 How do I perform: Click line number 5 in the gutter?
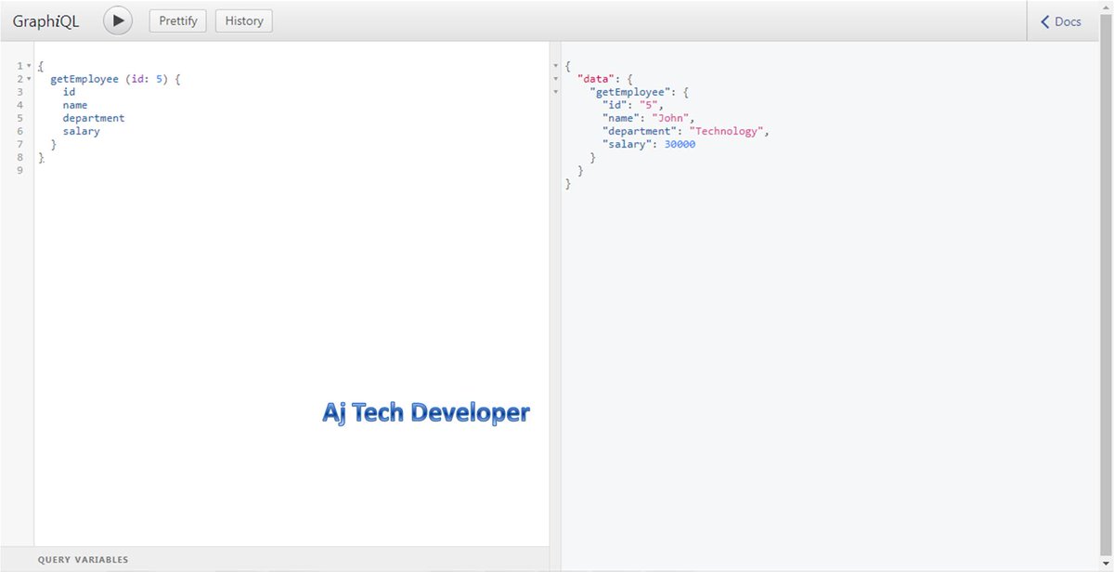click(19, 118)
